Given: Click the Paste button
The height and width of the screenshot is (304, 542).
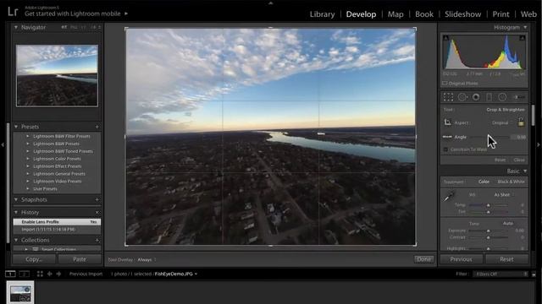Looking at the screenshot, I should click(80, 259).
